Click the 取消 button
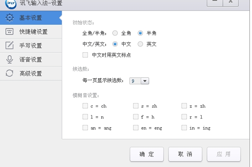252x167 pixels. 185,154
